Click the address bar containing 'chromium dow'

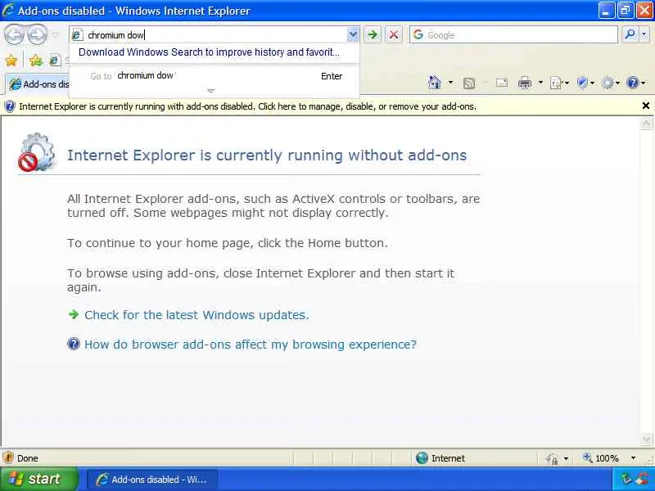click(x=208, y=34)
